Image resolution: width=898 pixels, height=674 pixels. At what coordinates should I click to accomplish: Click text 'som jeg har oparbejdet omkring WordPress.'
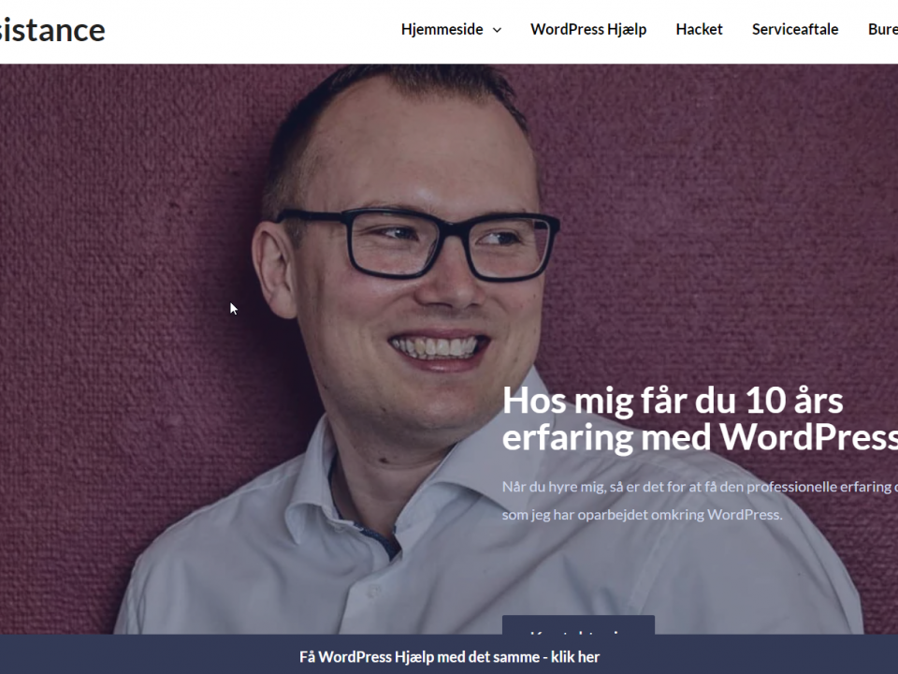point(642,515)
